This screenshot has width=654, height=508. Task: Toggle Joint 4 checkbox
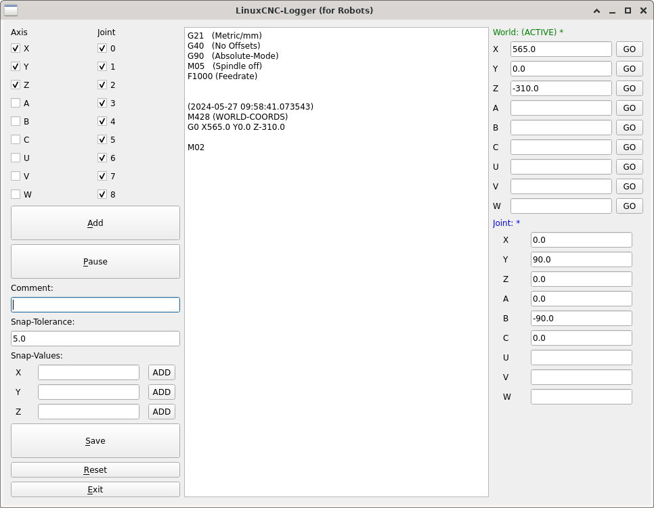[x=102, y=121]
